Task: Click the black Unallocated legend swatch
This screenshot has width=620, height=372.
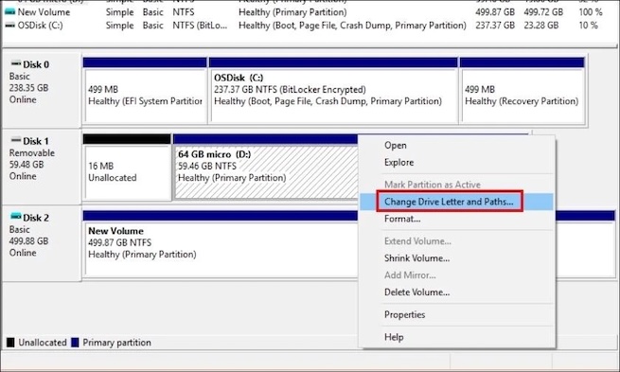Action: click(10, 343)
